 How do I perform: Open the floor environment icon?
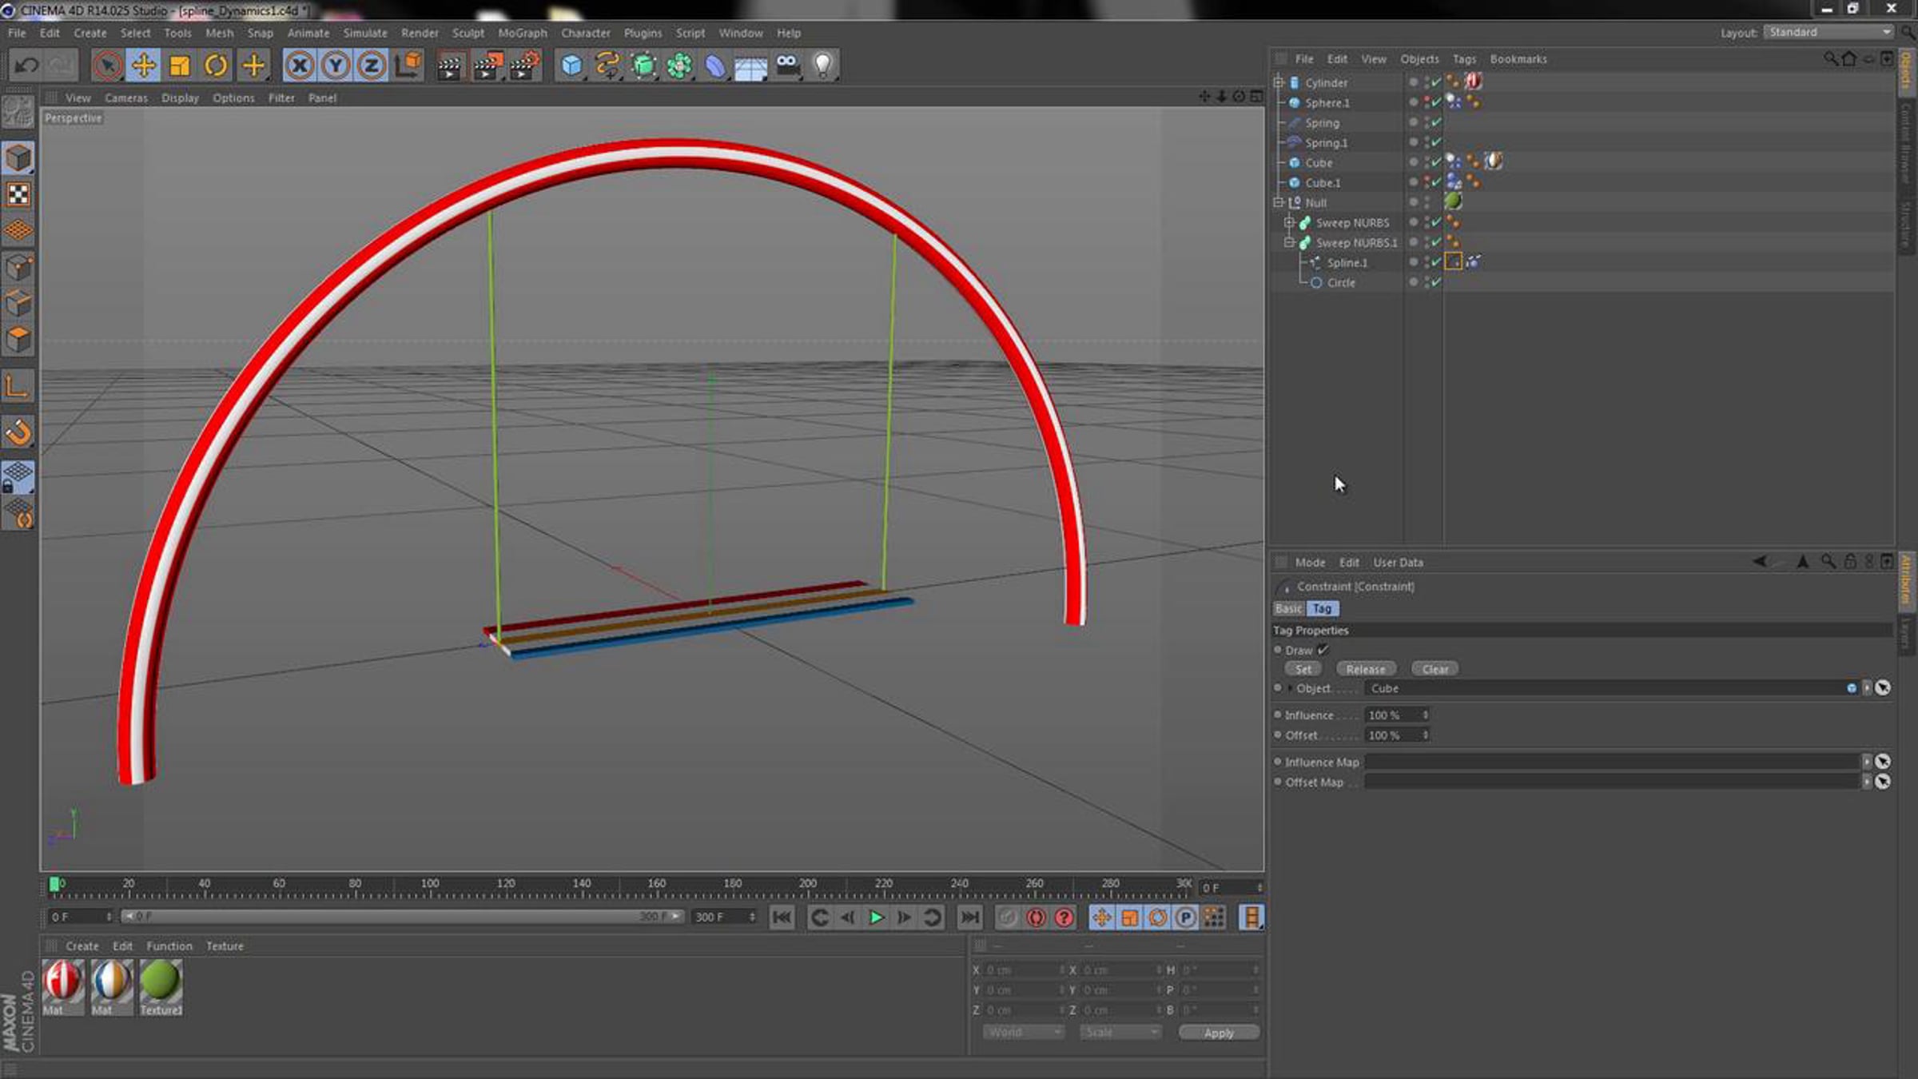coord(751,66)
